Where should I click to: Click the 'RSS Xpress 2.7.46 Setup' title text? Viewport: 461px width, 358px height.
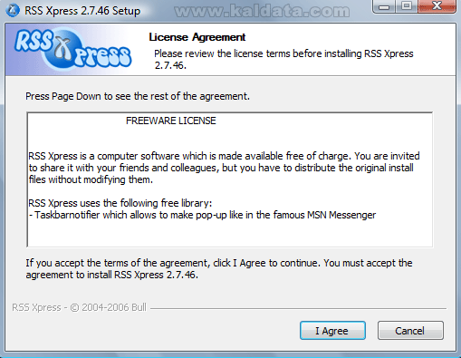point(82,11)
